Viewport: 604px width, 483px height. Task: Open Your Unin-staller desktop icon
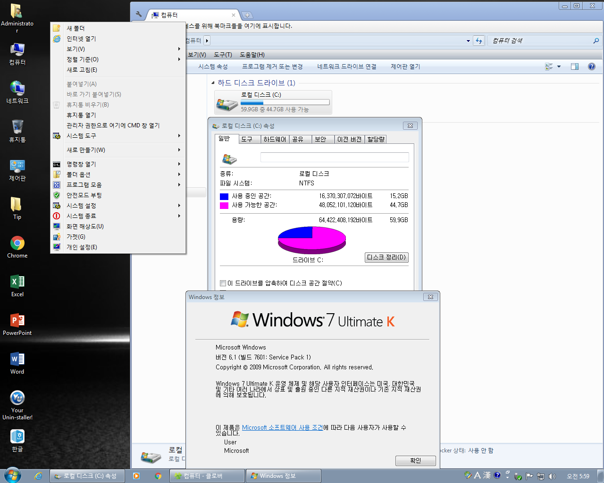(x=17, y=405)
